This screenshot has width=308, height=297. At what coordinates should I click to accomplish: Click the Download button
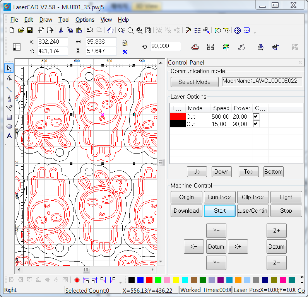click(186, 211)
